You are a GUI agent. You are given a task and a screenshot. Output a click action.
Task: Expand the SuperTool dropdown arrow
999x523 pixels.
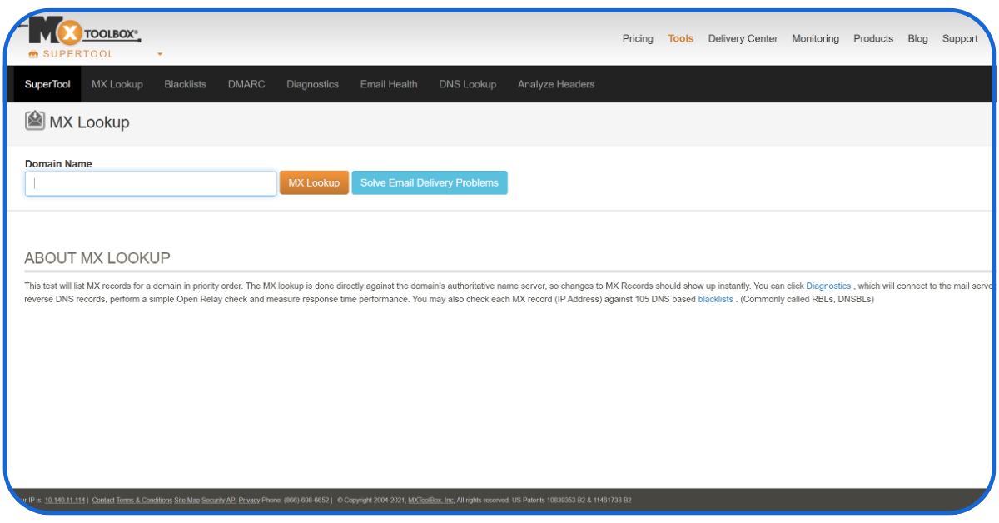[160, 54]
